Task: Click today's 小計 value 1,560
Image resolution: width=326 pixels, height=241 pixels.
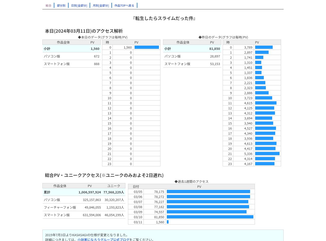Action: pos(95,49)
